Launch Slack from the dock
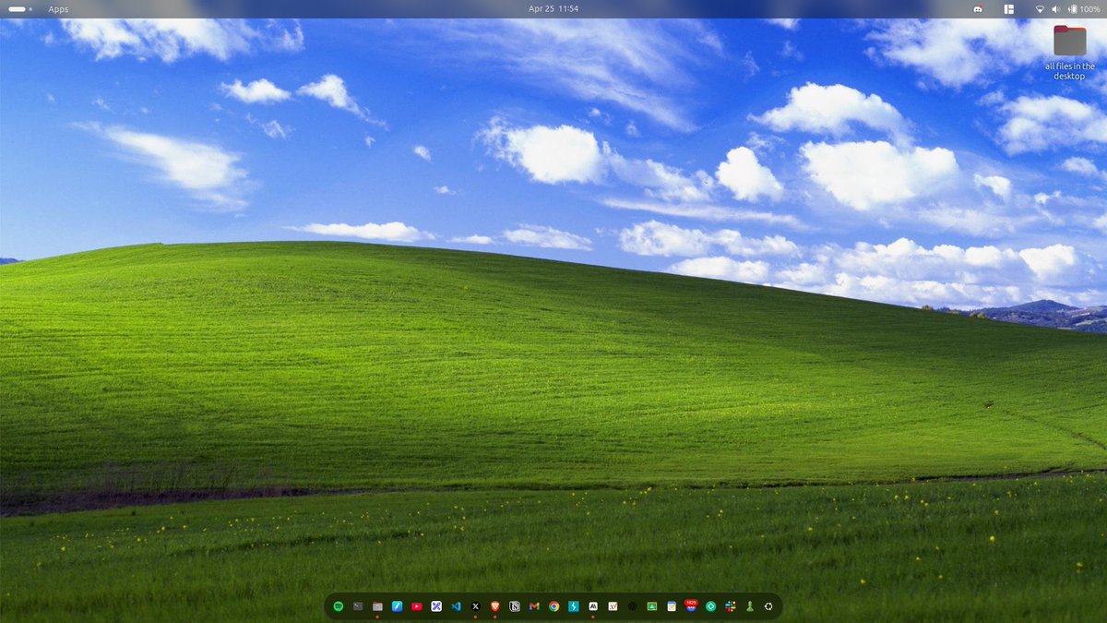 pyautogui.click(x=731, y=606)
